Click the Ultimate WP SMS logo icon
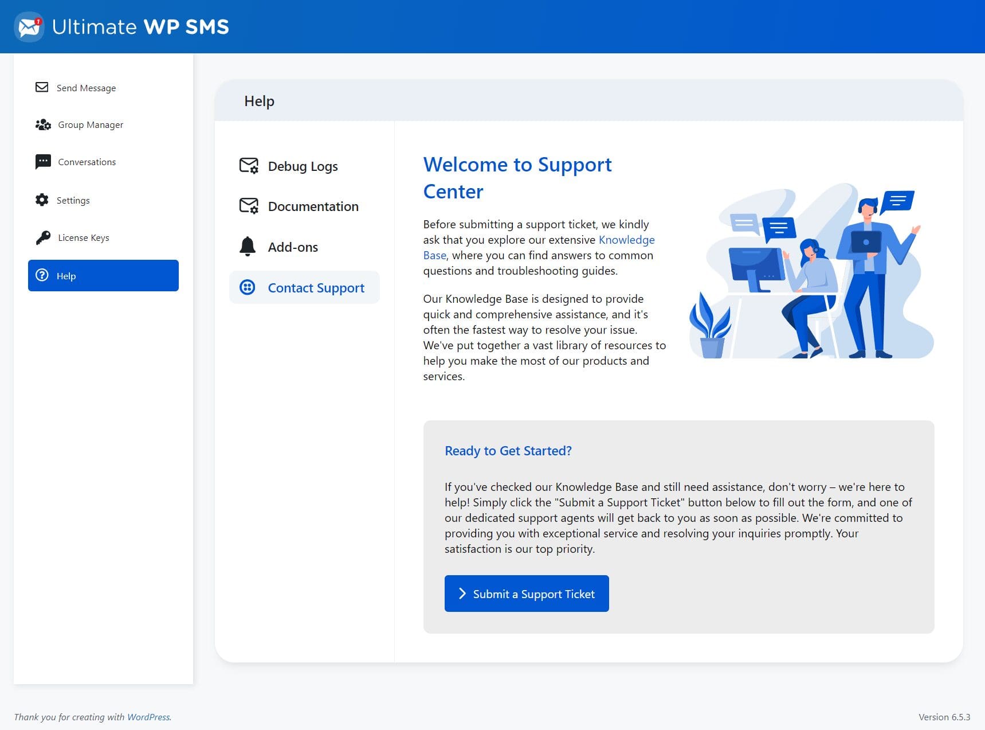Viewport: 985px width, 730px height. 29,26
